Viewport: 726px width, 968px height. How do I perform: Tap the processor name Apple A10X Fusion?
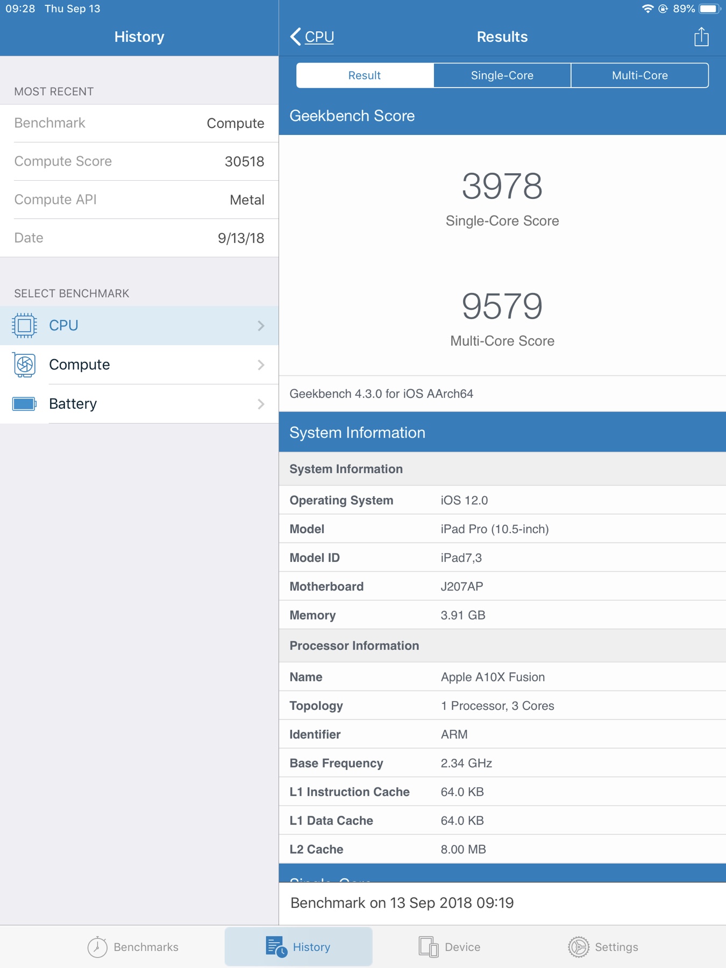point(493,677)
